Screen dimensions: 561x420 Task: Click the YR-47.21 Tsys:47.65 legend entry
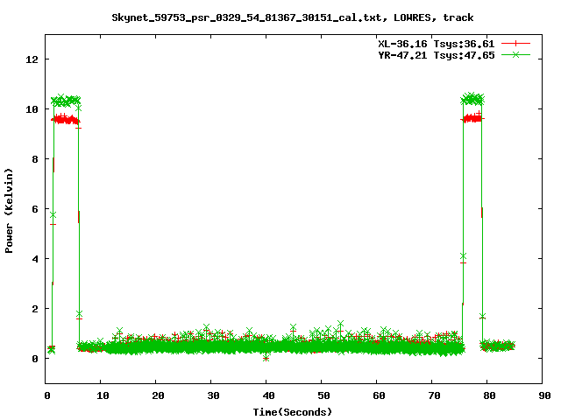coord(437,55)
